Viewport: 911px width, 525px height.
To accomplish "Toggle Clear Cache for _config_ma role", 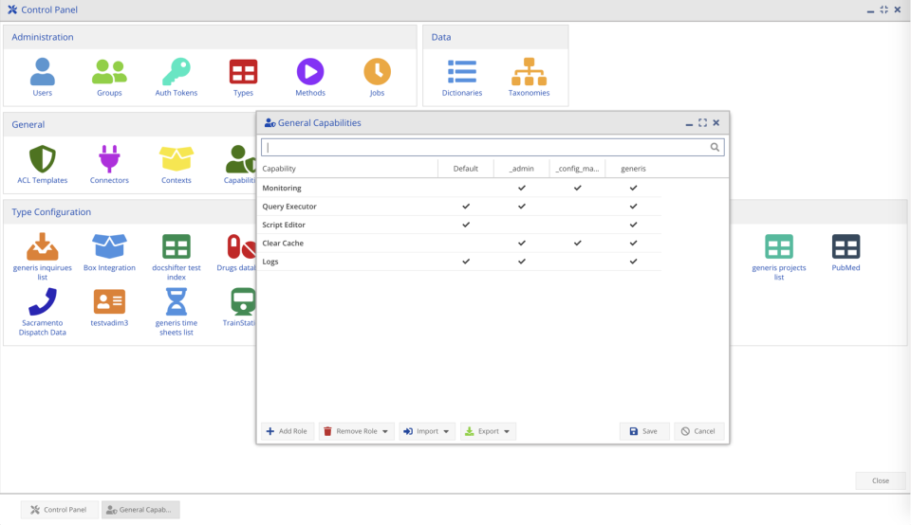I will pyautogui.click(x=578, y=243).
